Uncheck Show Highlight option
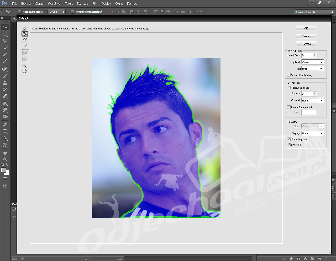 click(289, 139)
